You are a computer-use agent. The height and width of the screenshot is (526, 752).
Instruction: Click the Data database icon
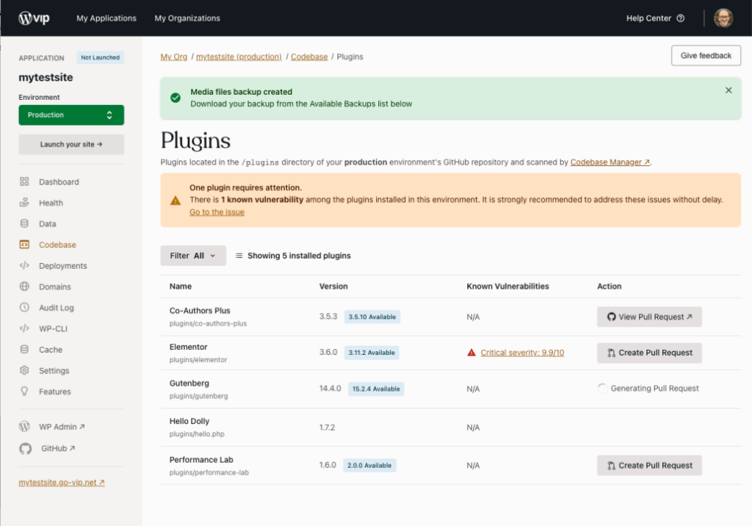click(24, 223)
